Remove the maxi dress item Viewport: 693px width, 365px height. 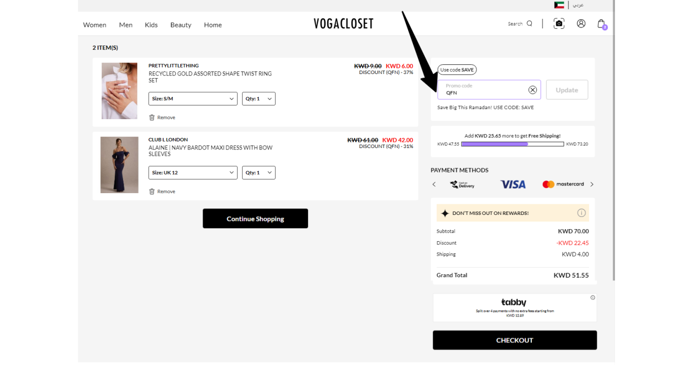pyautogui.click(x=162, y=191)
